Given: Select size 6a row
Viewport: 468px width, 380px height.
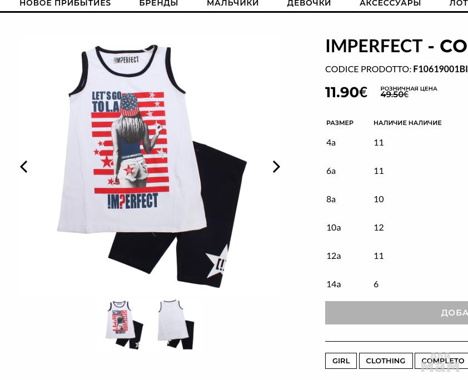Looking at the screenshot, I should pos(396,171).
